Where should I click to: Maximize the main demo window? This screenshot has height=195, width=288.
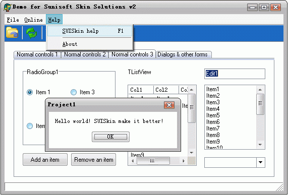264,8
